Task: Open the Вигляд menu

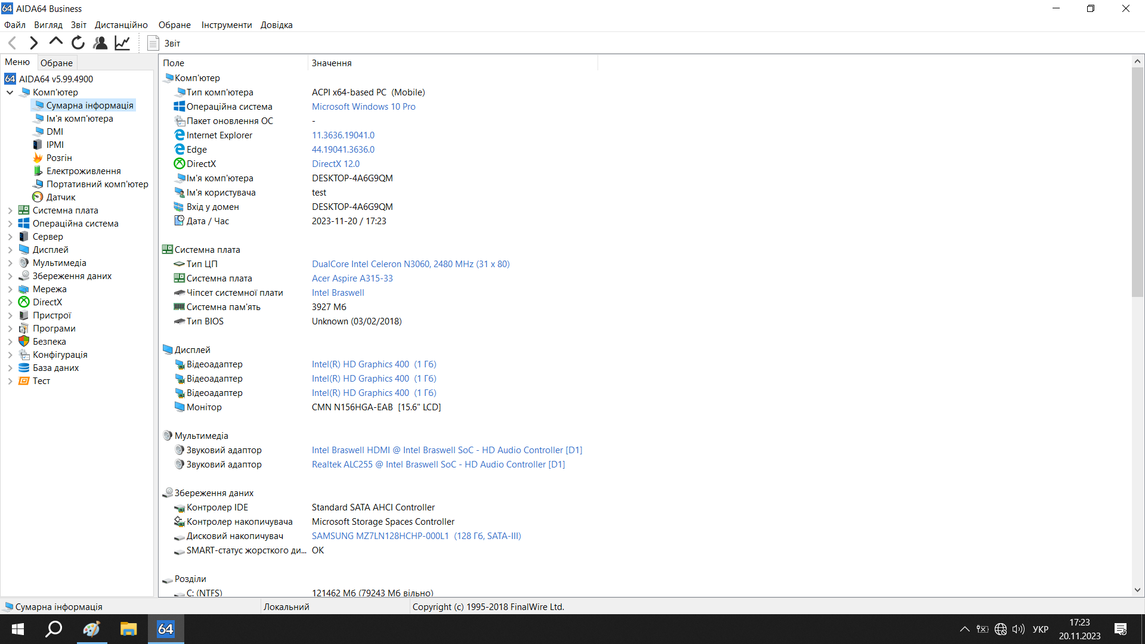Action: tap(48, 25)
